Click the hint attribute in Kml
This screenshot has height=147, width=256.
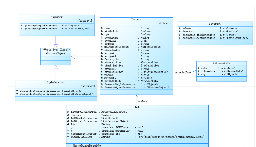[89, 124]
